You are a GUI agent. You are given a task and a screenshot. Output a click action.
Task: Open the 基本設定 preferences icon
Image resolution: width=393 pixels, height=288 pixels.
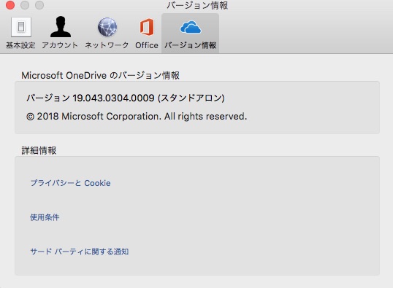pos(21,27)
